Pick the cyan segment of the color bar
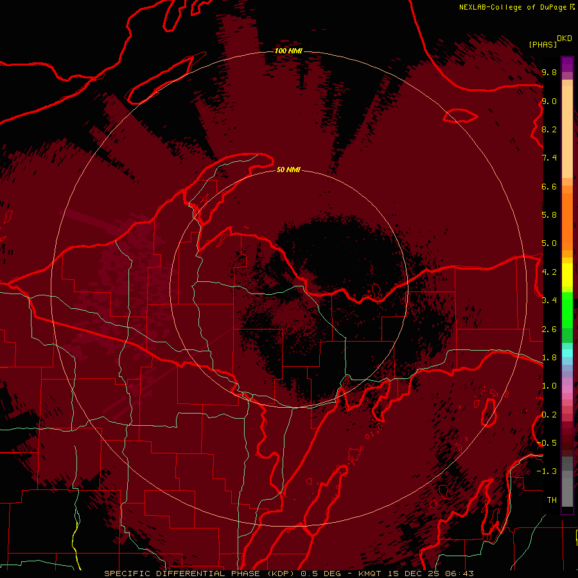This screenshot has height=578, width=578. 567,353
